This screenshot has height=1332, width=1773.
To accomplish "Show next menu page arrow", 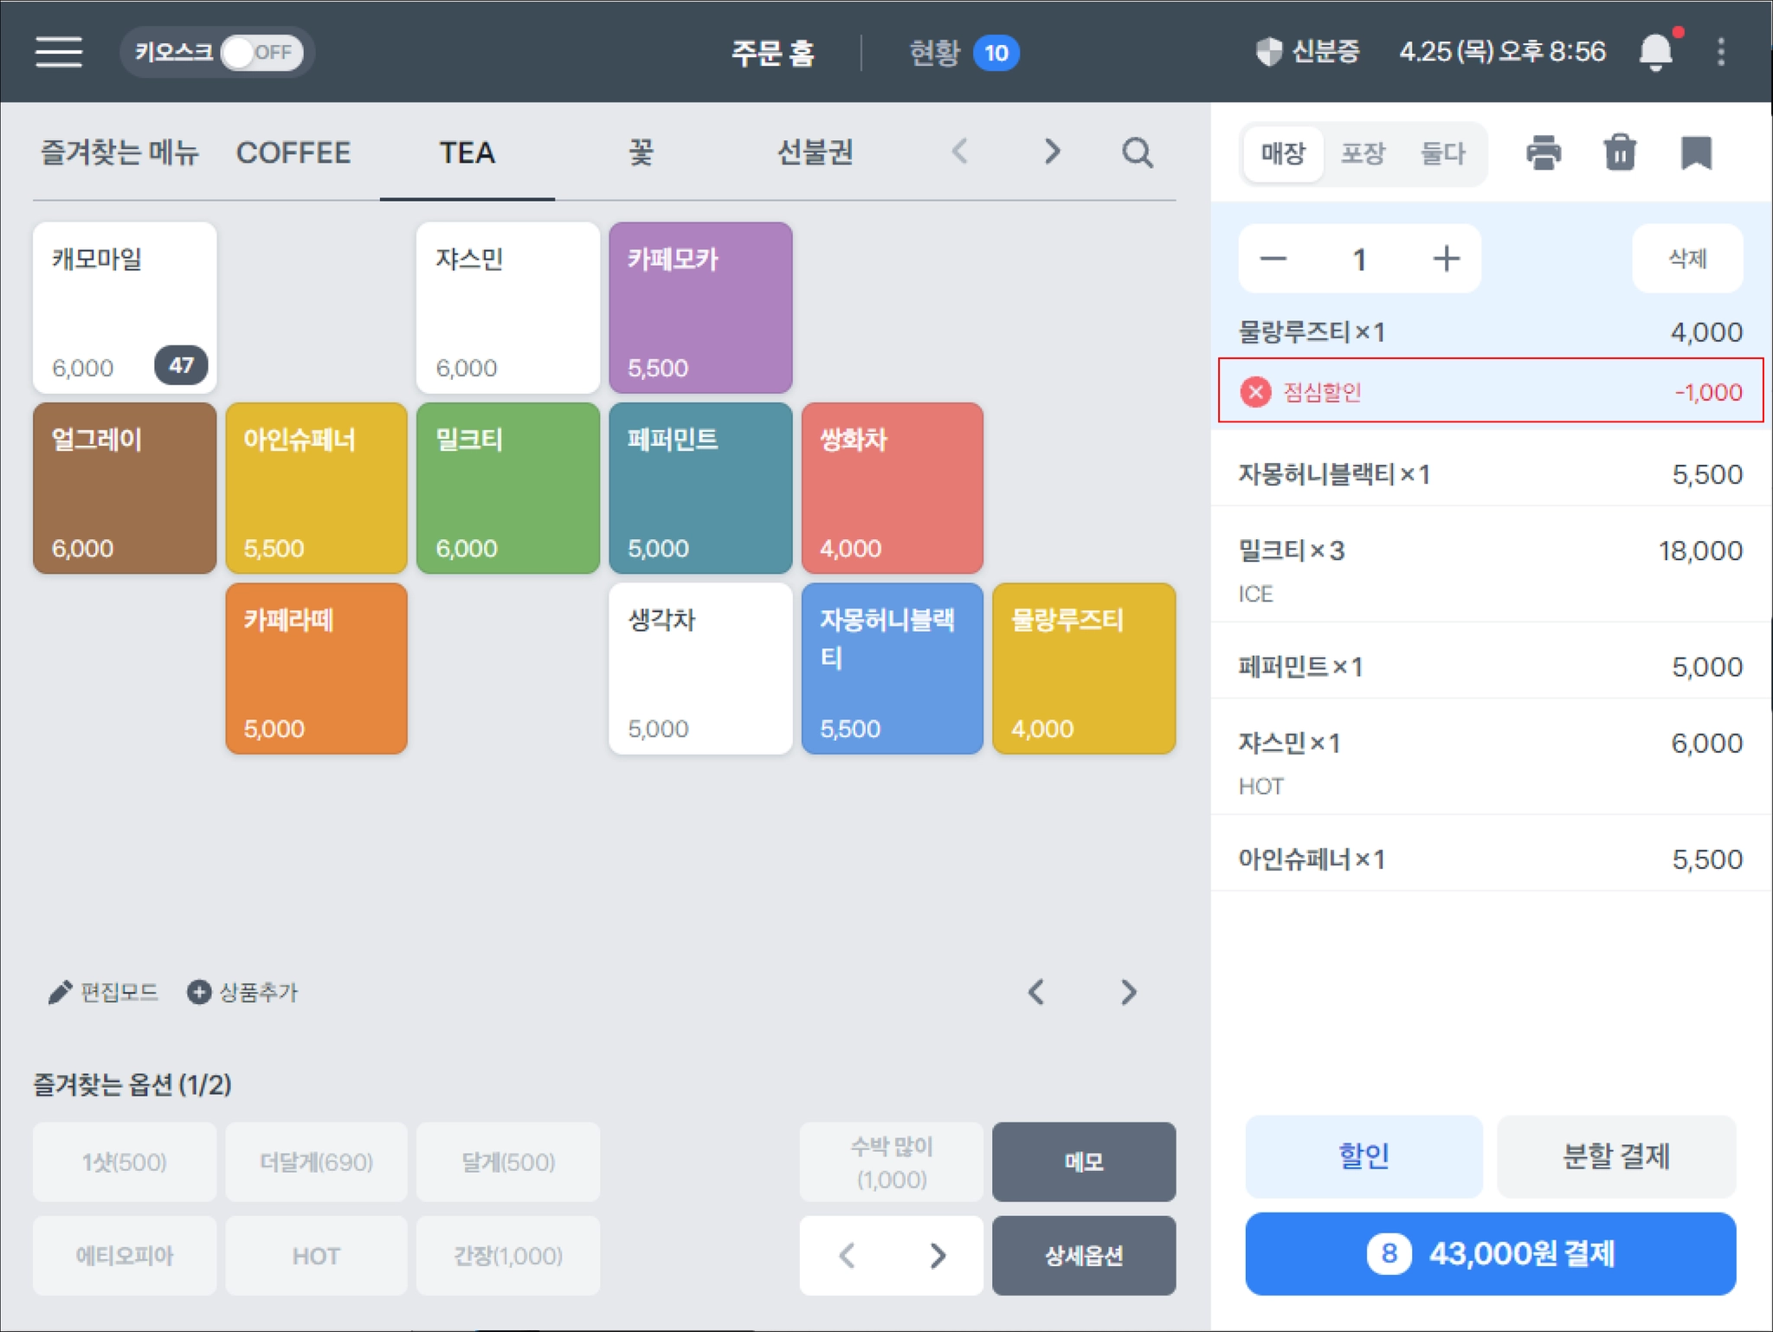I will 1127,992.
